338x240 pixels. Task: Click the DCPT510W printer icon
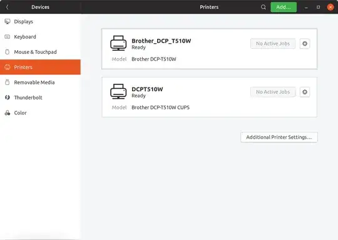point(118,91)
